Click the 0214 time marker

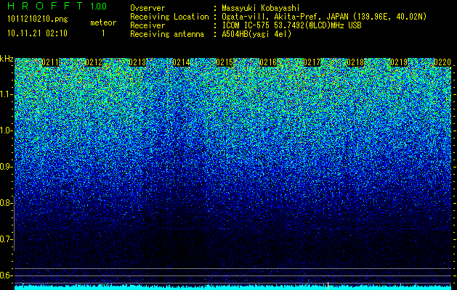point(181,62)
